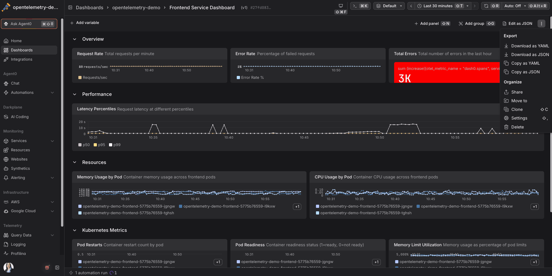The image size is (552, 276).
Task: Collapse the Resources section
Action: coord(75,162)
